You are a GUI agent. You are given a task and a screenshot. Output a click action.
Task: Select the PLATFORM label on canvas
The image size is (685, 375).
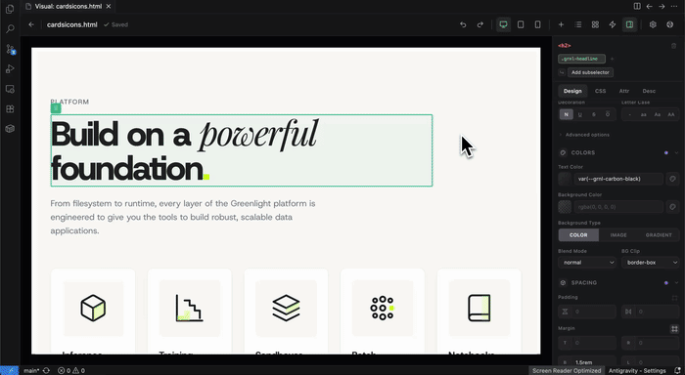click(x=69, y=102)
